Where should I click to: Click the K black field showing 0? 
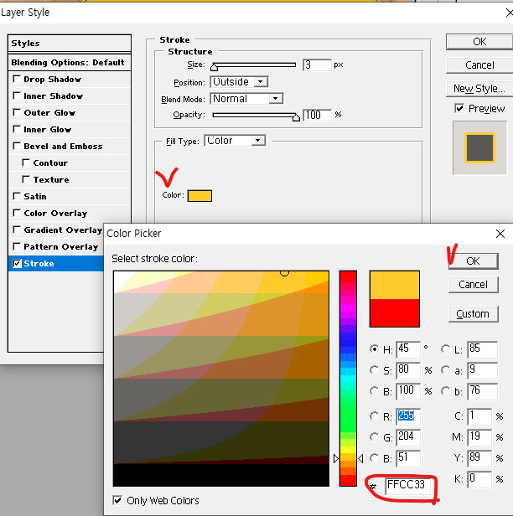point(479,478)
